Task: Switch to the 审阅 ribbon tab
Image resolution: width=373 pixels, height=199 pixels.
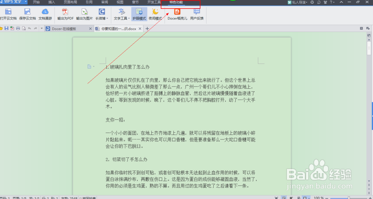Action: (x=104, y=2)
